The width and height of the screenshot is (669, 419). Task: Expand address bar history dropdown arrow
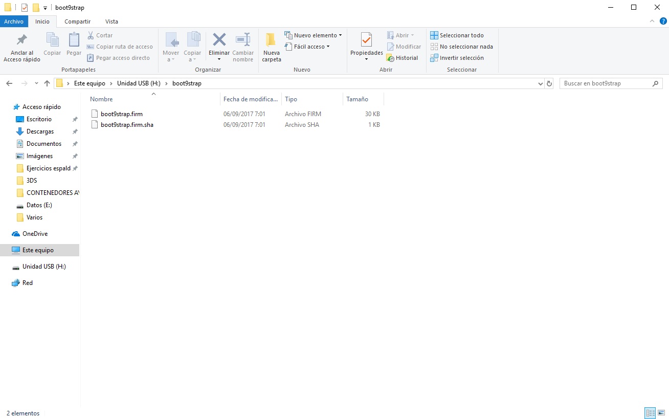click(541, 83)
